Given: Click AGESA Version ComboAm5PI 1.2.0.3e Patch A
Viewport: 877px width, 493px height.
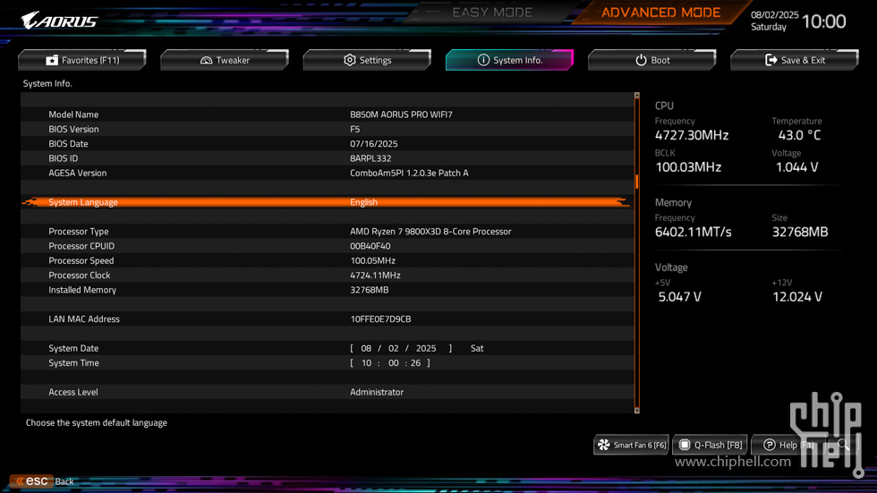Looking at the screenshot, I should (409, 173).
